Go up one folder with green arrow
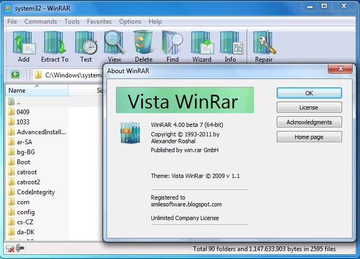The image size is (360, 259). (x=15, y=75)
